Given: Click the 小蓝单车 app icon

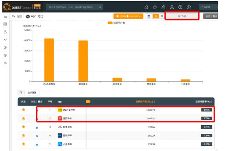Looking at the screenshot, I should [x=60, y=144].
